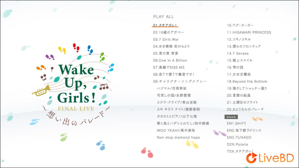Select WOO YEAH!/高木美佑 song

176,130
